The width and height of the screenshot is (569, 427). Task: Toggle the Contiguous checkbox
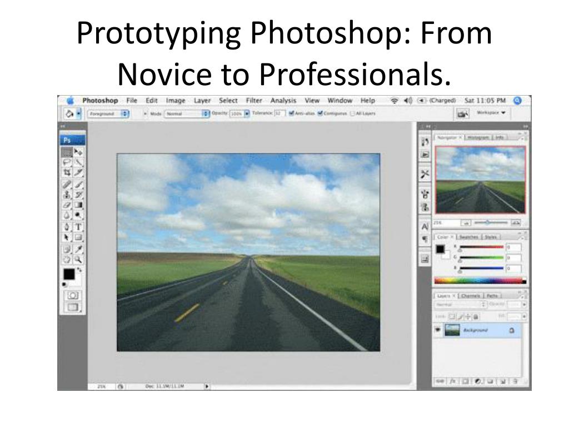click(x=320, y=113)
